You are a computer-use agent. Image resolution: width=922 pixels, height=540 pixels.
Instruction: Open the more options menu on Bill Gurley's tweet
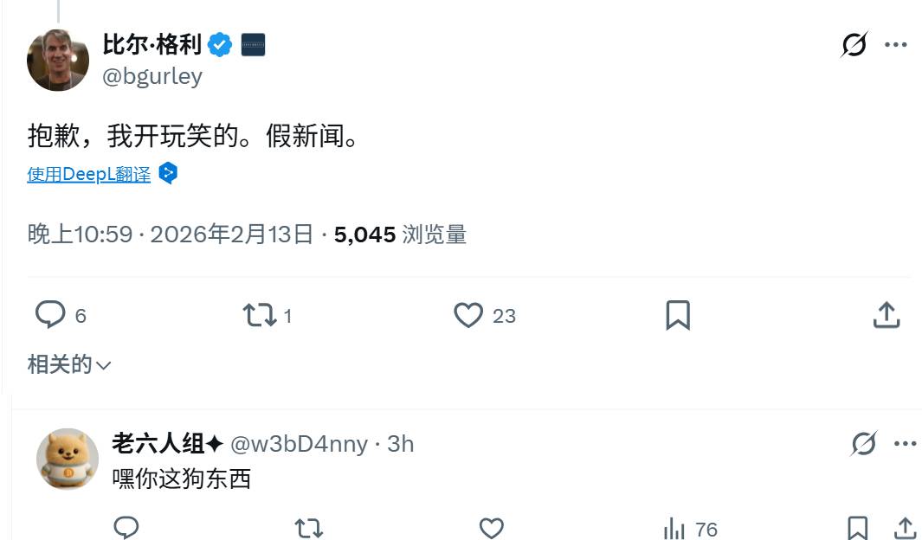[x=897, y=46]
